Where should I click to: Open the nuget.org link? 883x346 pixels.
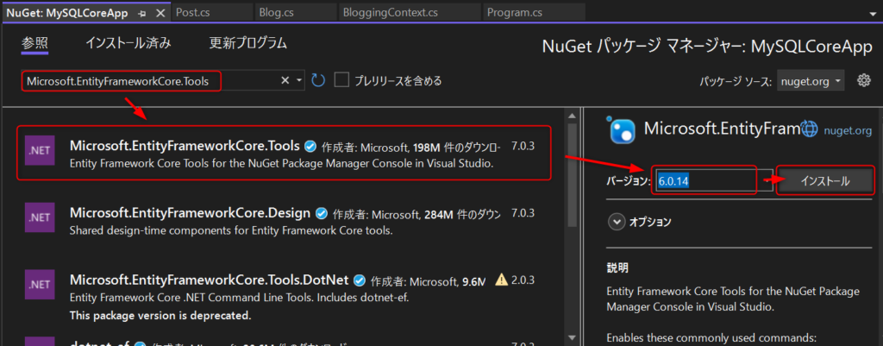[847, 130]
